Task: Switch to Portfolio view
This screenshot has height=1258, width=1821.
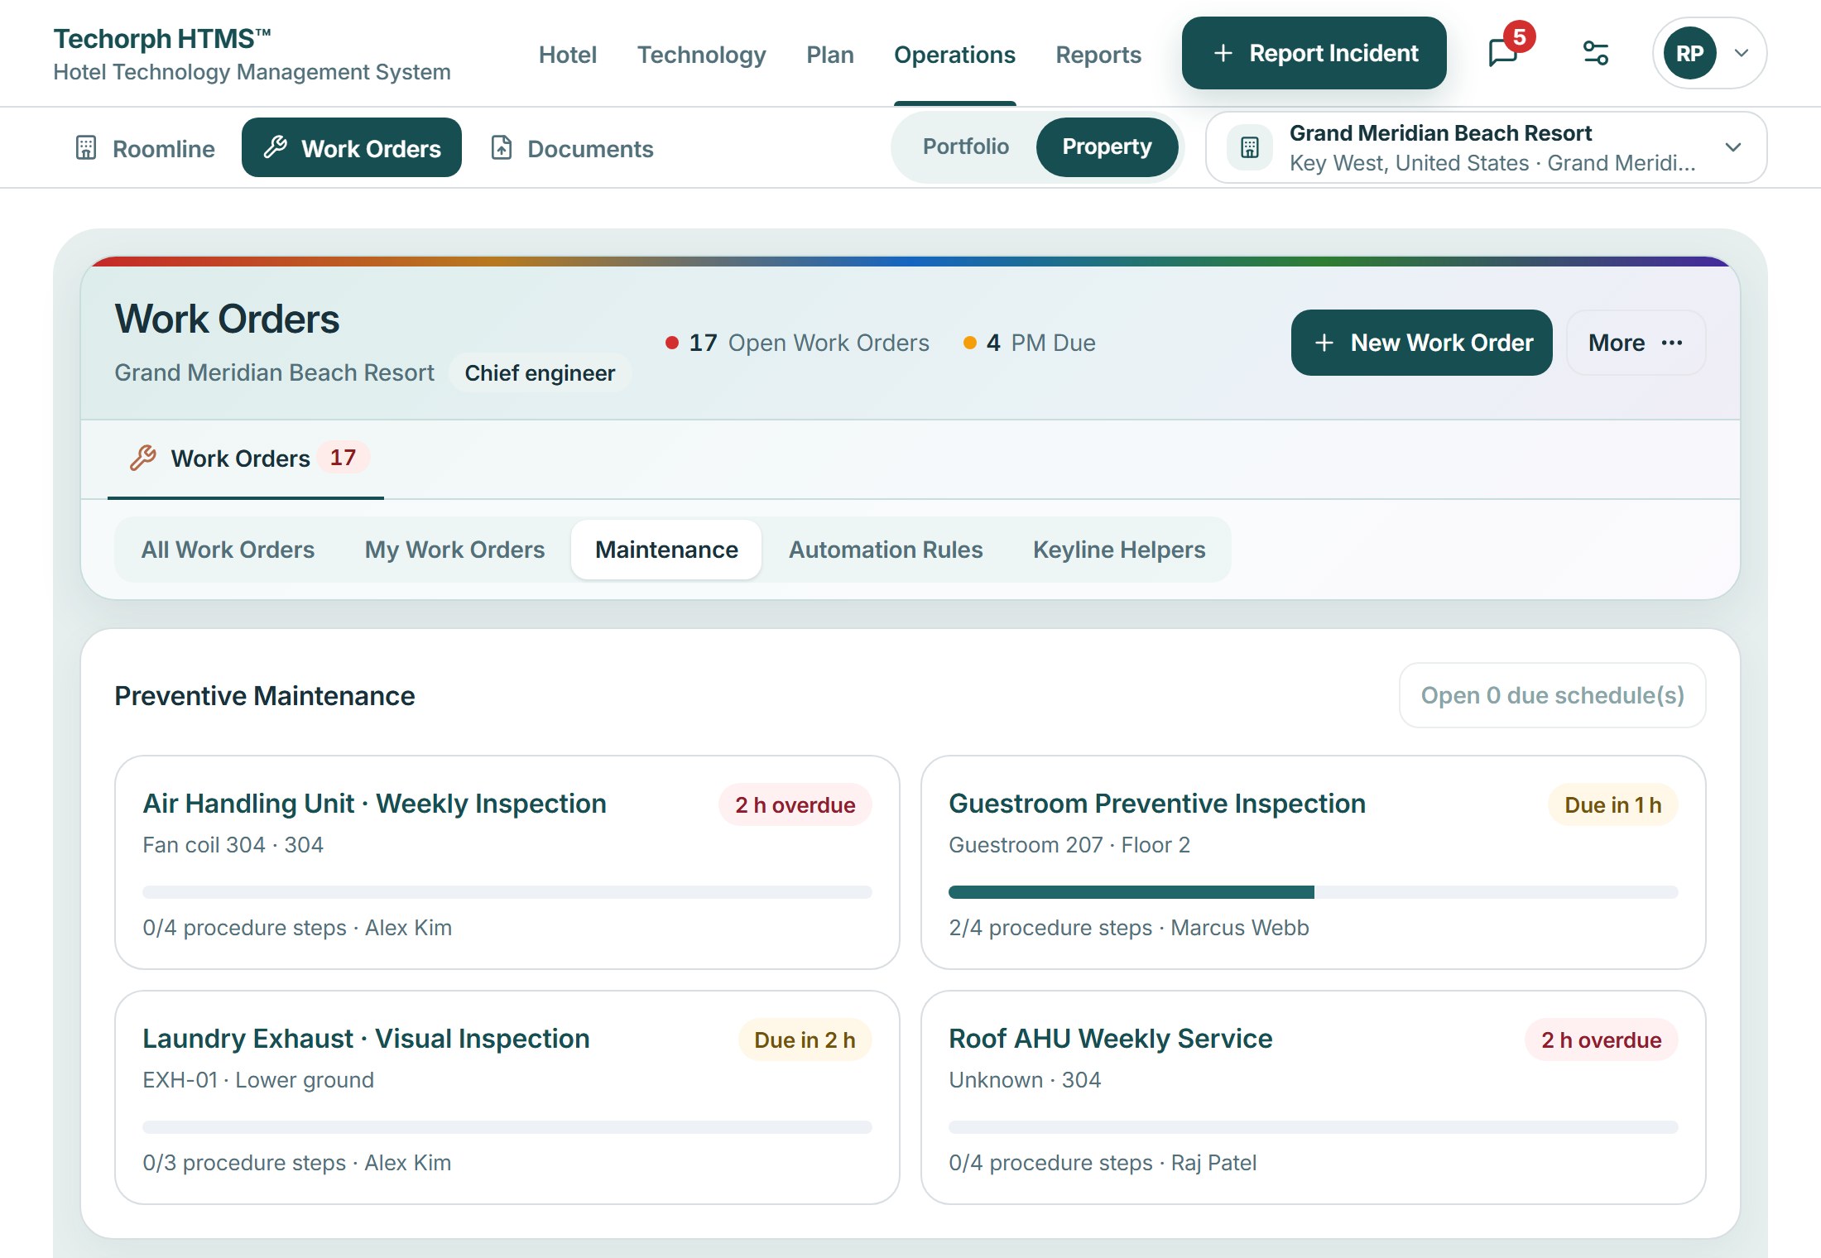Action: 965,146
